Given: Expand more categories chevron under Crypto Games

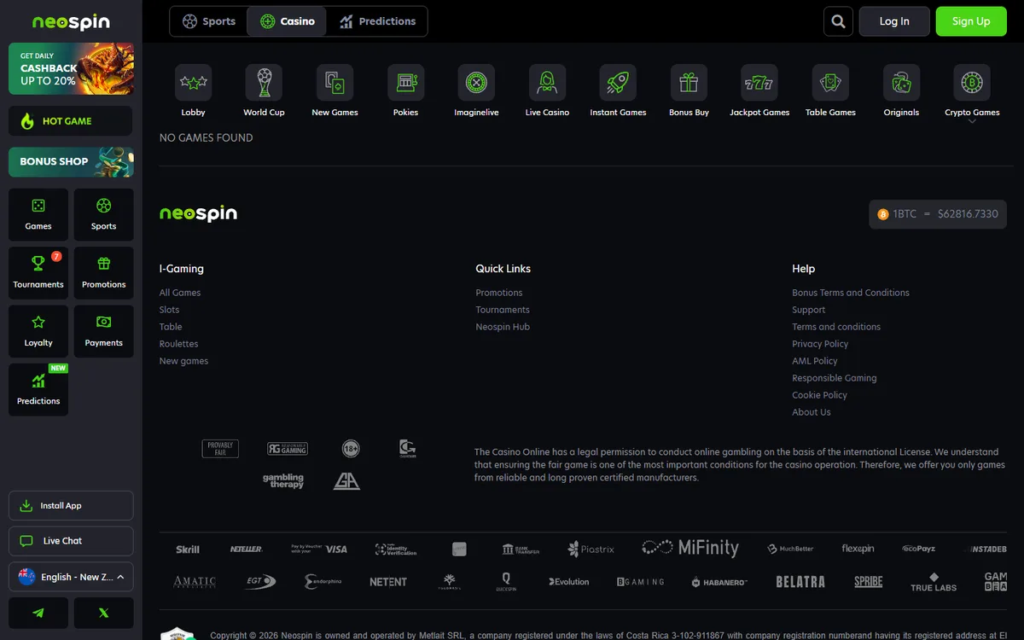Looking at the screenshot, I should 972,122.
